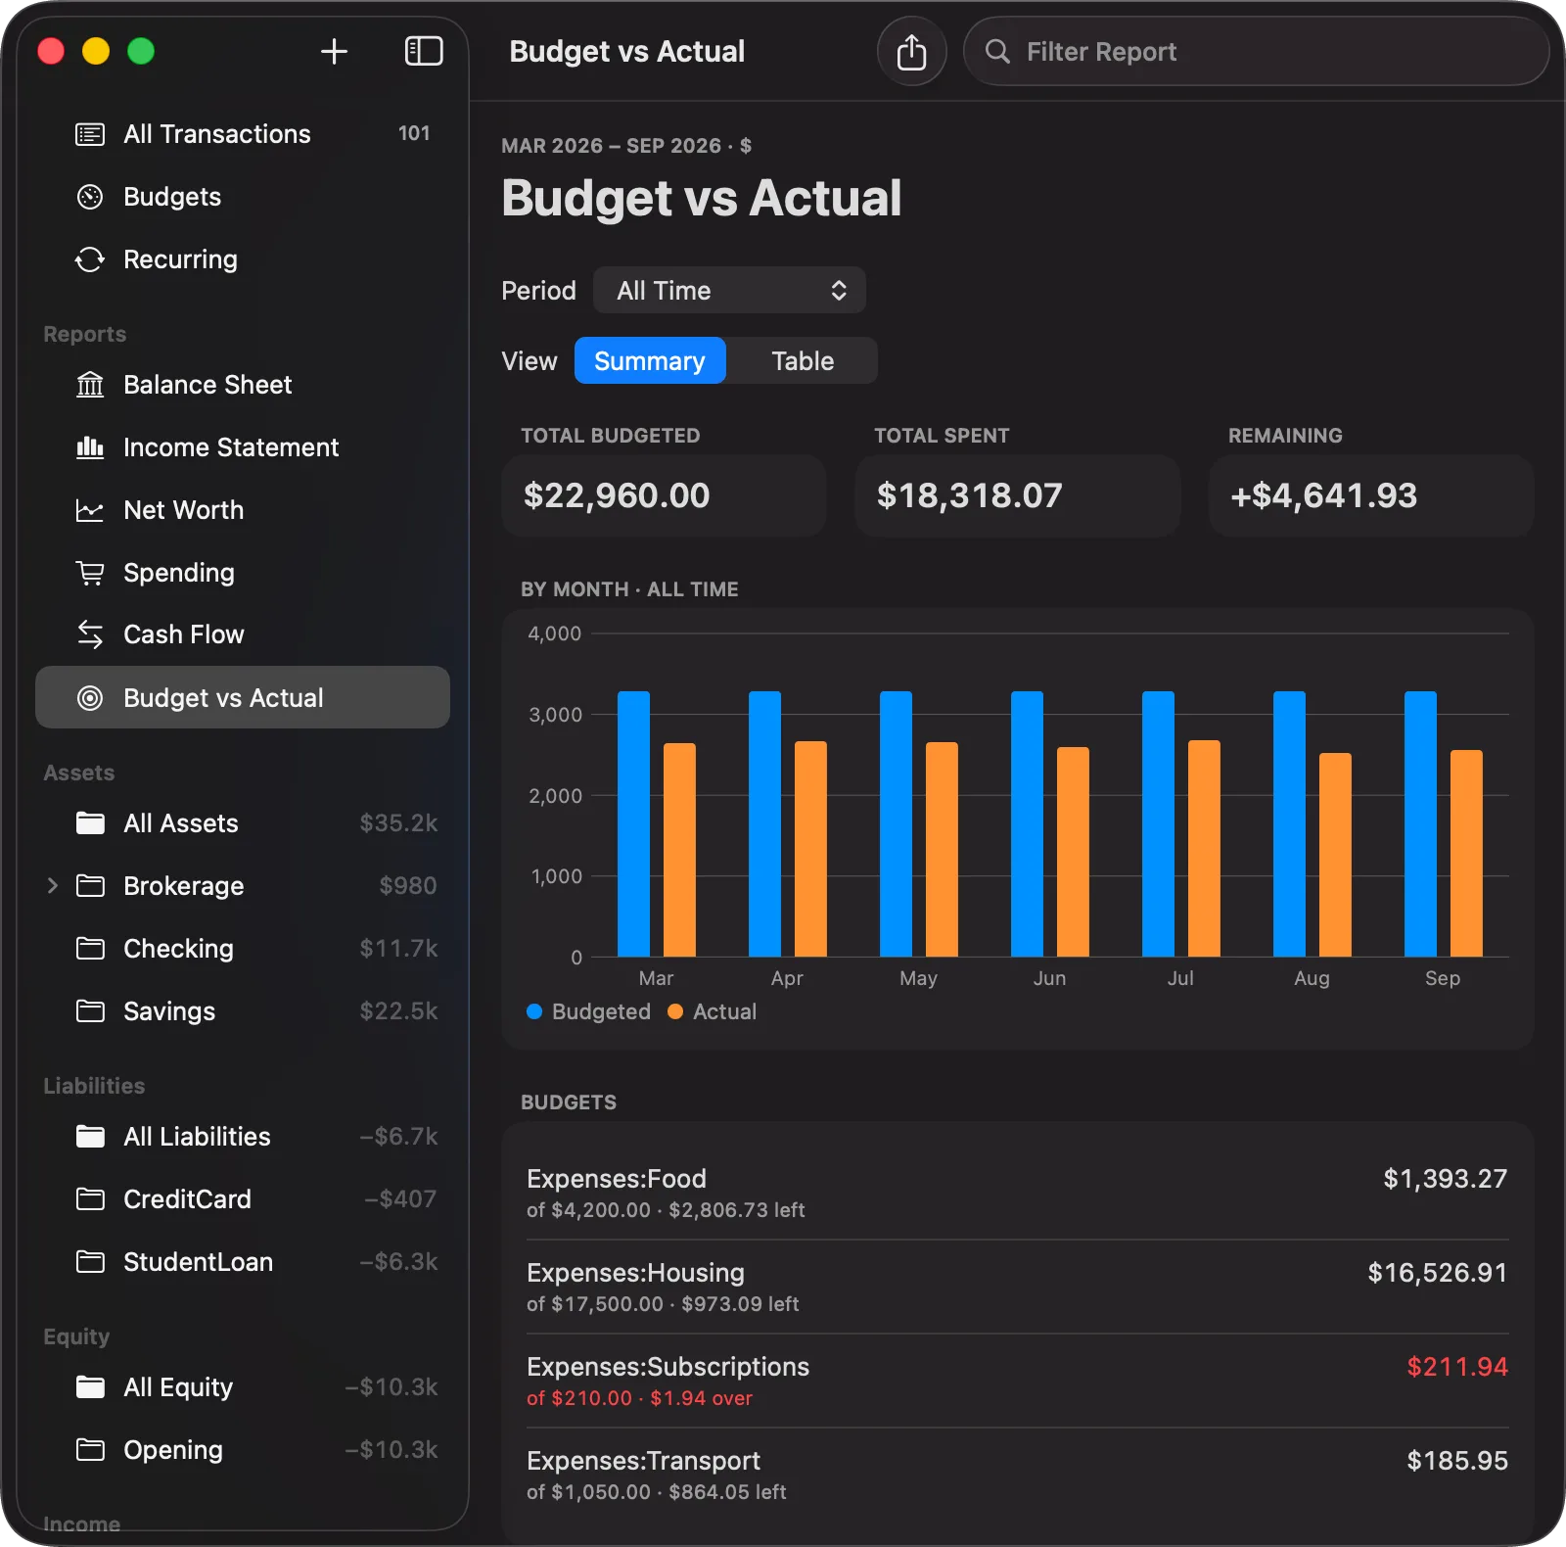Click the Cash Flow arrows icon
Screen dimensions: 1566x1547
click(90, 634)
